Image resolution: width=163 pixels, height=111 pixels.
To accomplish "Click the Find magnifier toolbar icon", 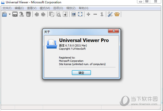I will click(x=58, y=14).
